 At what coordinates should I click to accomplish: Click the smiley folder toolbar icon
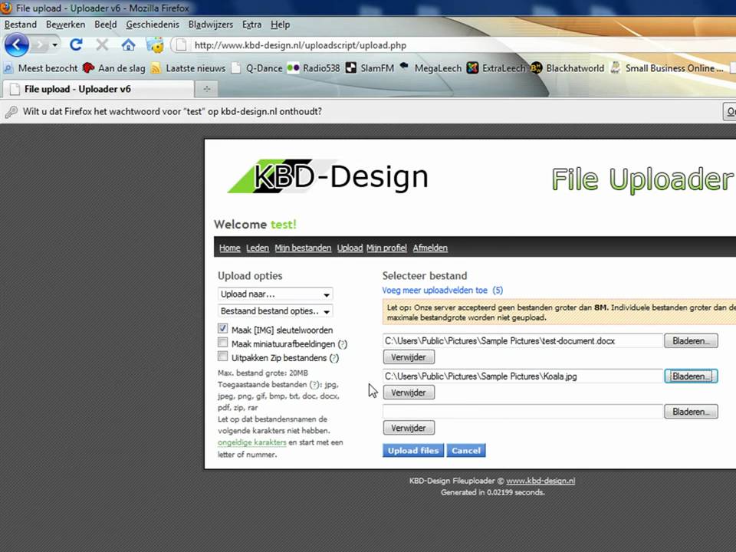(x=155, y=45)
